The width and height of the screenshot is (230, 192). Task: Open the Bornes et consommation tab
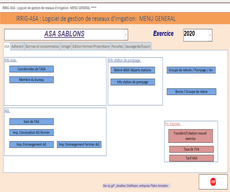point(42,47)
